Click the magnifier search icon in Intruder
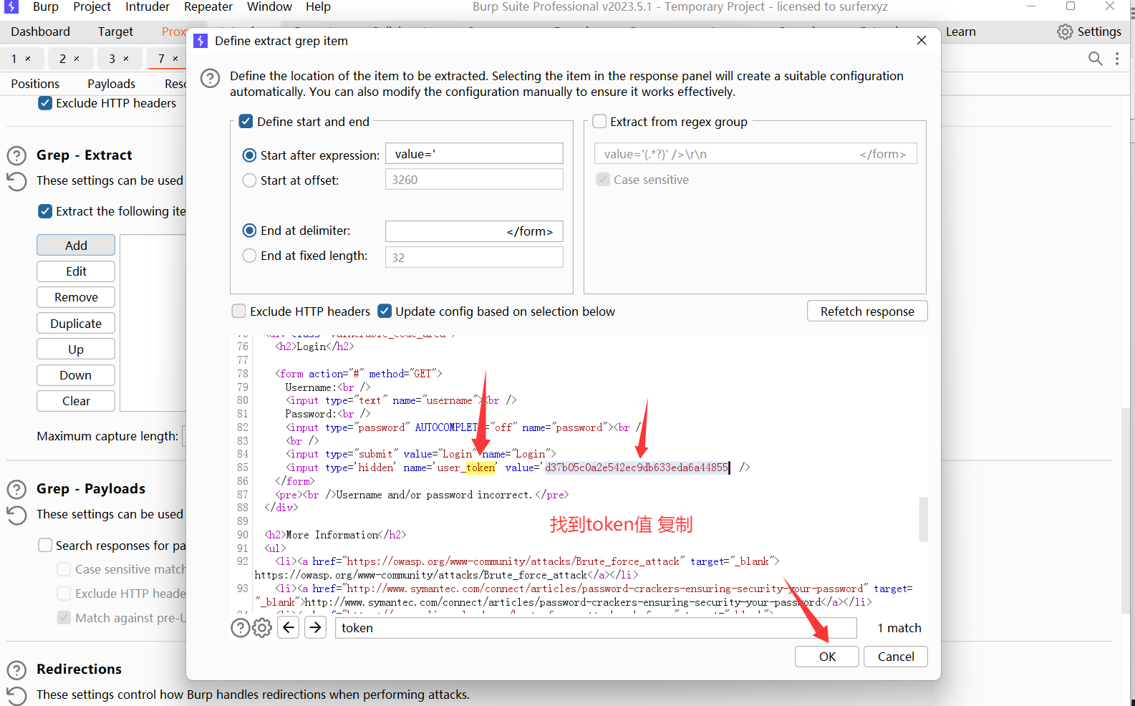1135x706 pixels. click(x=1095, y=59)
